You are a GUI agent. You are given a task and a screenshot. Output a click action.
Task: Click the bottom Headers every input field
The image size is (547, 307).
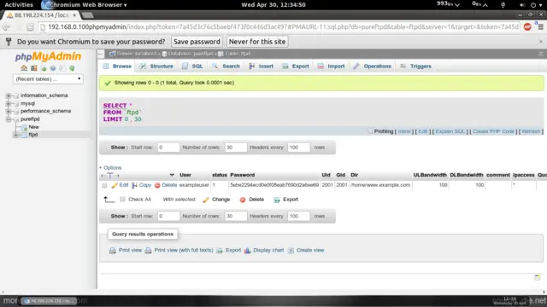pos(298,216)
